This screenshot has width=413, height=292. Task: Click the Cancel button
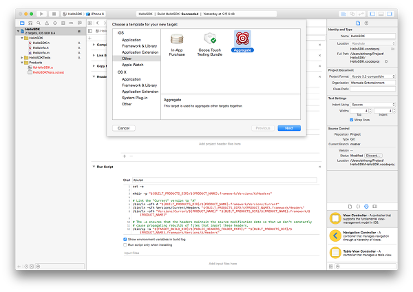pos(123,128)
